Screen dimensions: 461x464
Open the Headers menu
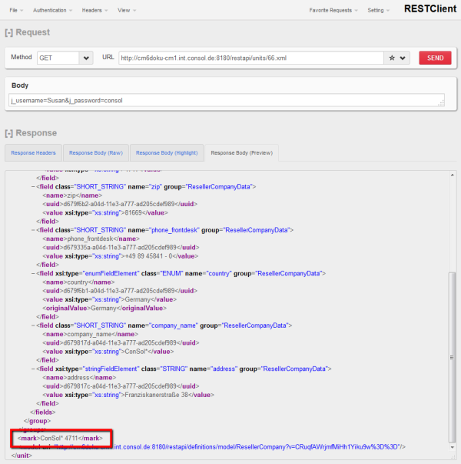pyautogui.click(x=94, y=11)
